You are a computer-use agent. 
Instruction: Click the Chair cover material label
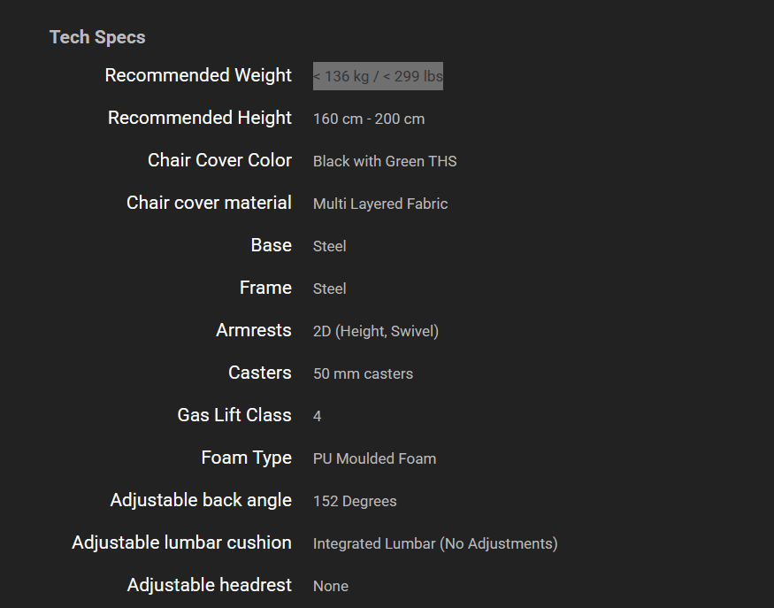tap(209, 203)
